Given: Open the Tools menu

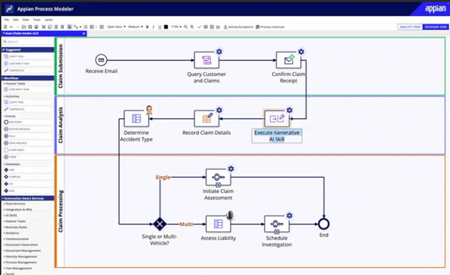Looking at the screenshot, I should (x=37, y=20).
